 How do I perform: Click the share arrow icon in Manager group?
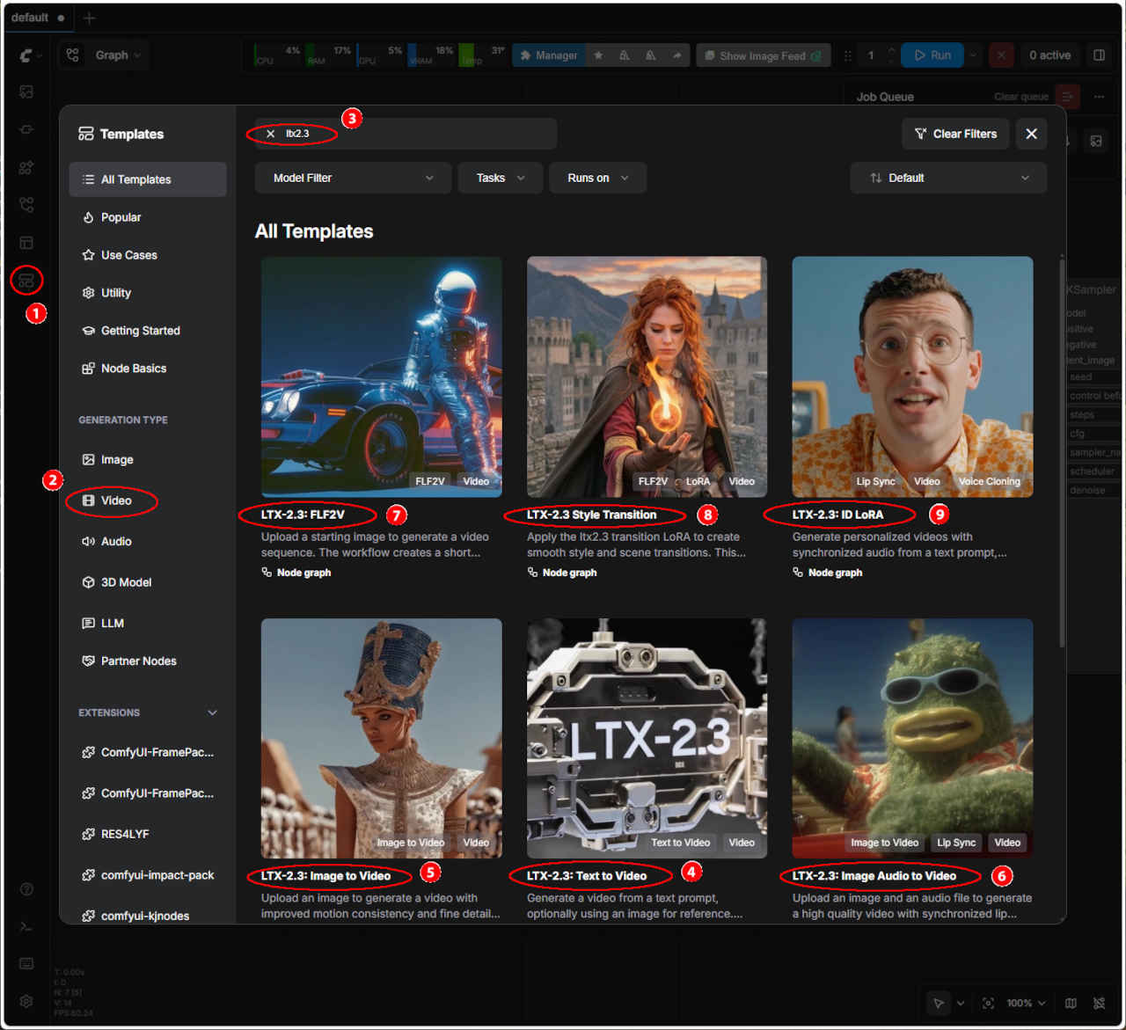[676, 55]
